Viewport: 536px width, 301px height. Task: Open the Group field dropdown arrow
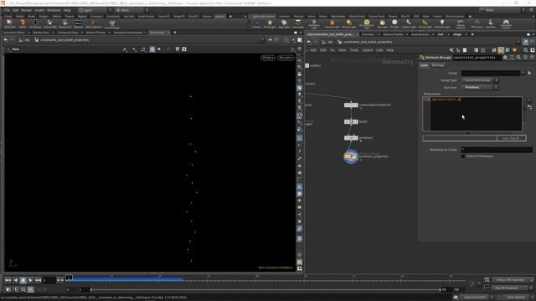[x=523, y=73]
